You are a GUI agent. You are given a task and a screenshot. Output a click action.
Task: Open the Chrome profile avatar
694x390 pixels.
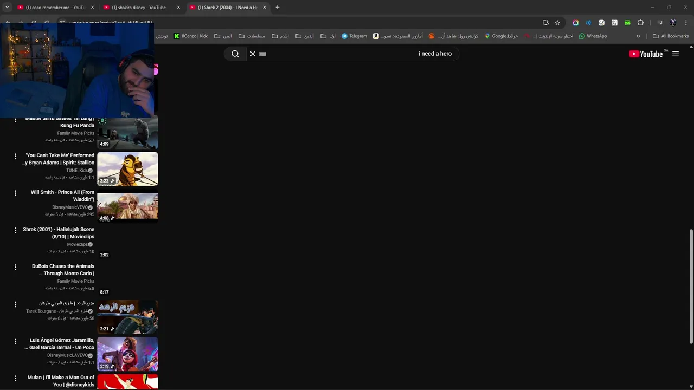pyautogui.click(x=673, y=23)
